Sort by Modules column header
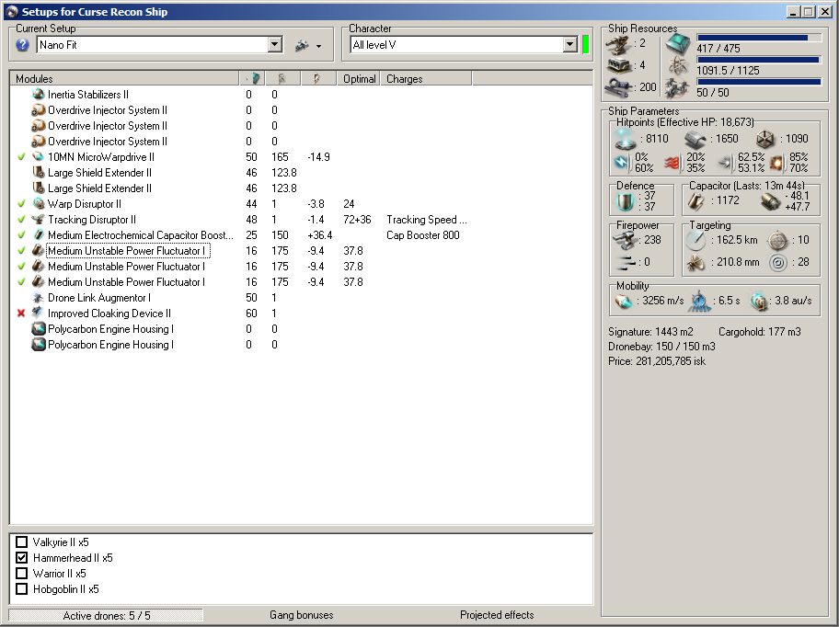Screen dimensions: 839x627 coord(124,78)
